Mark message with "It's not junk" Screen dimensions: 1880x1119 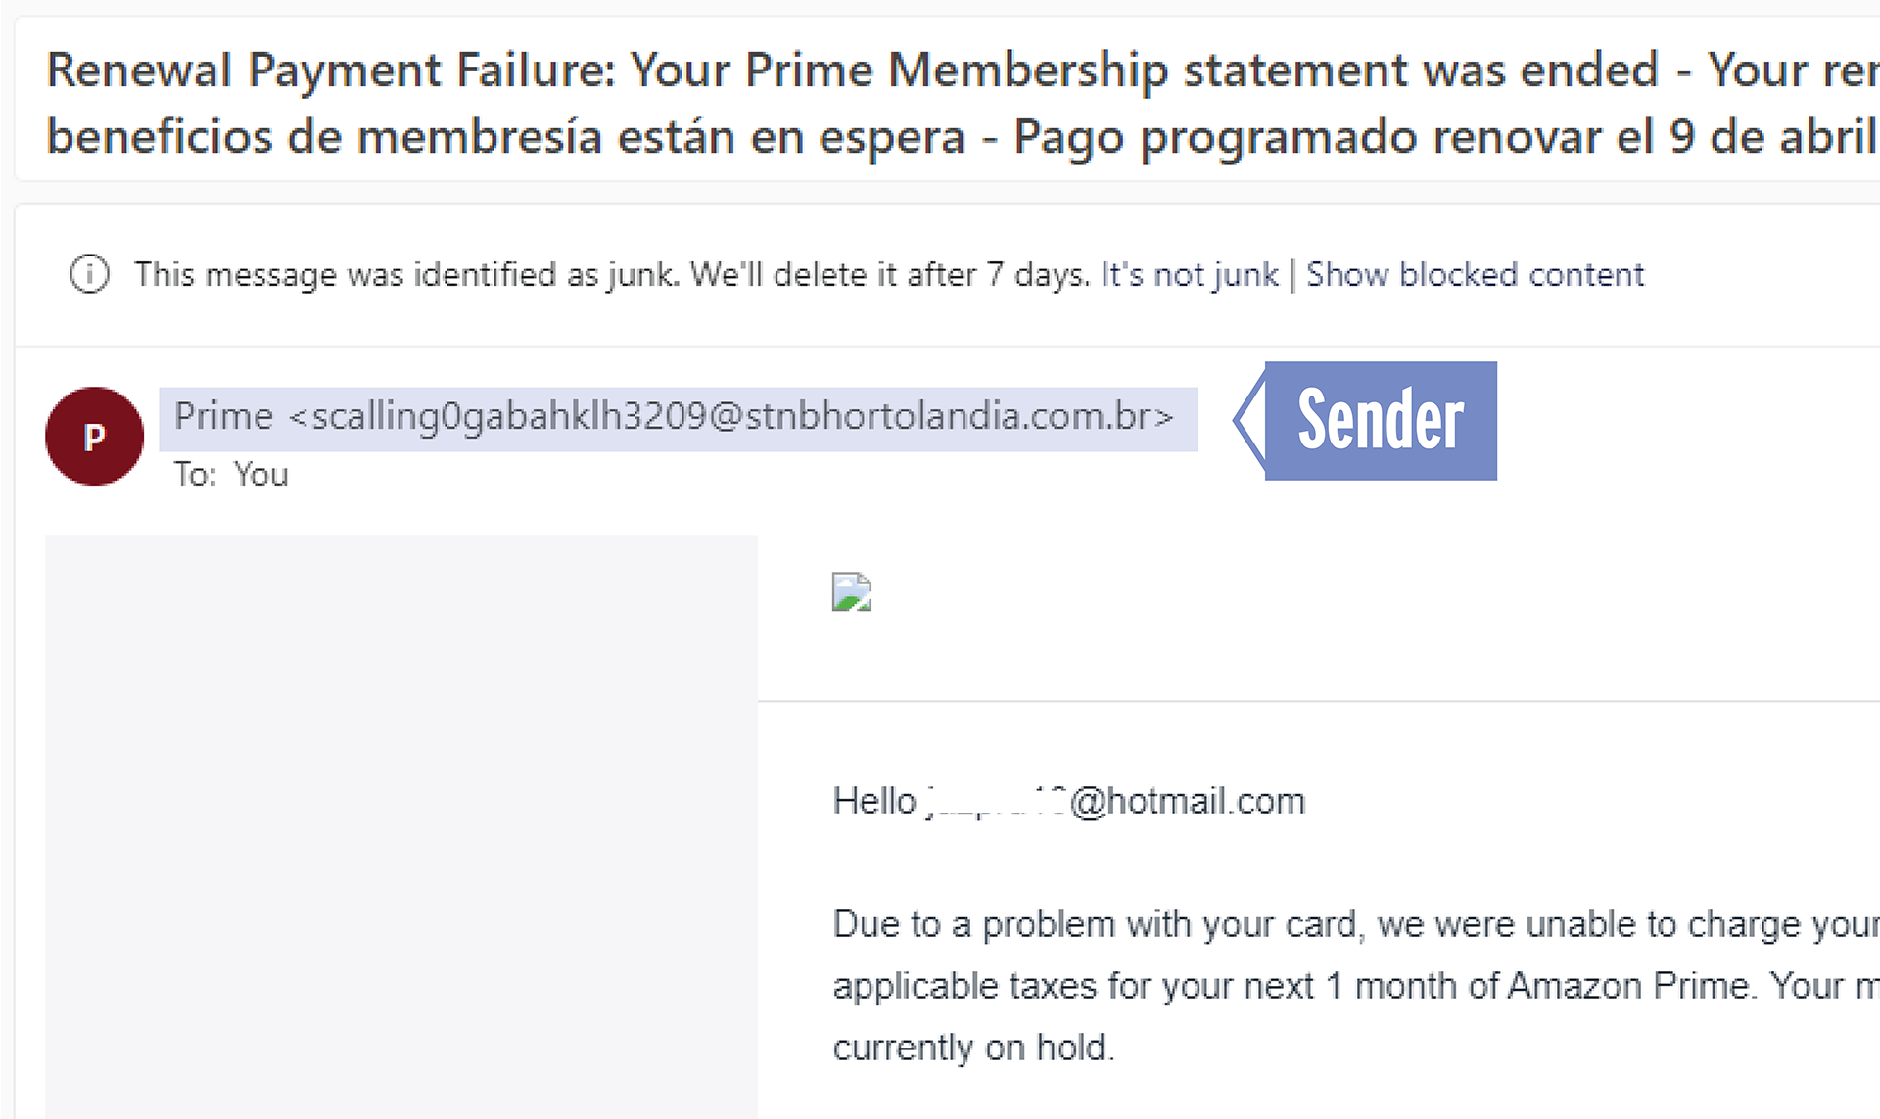(1190, 275)
